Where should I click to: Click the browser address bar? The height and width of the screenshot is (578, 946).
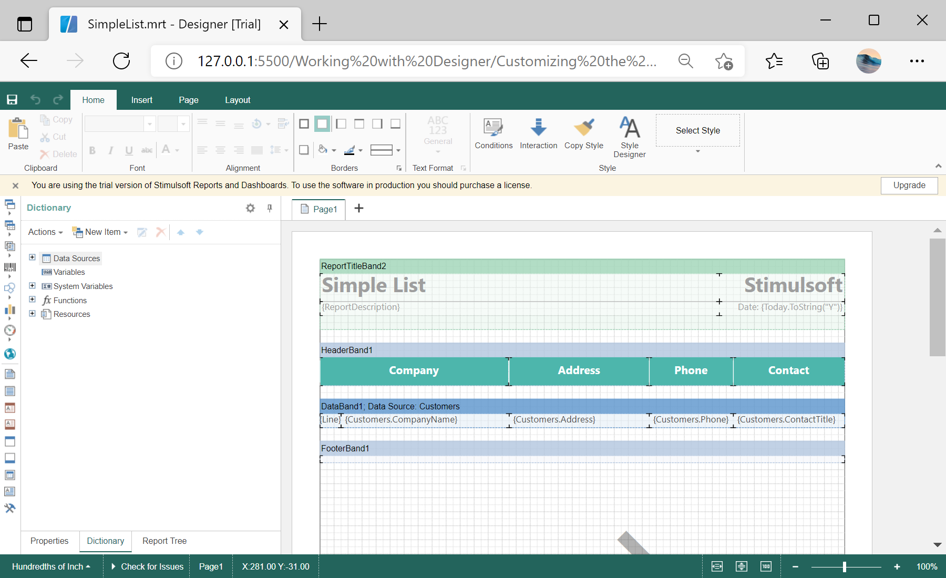click(427, 61)
